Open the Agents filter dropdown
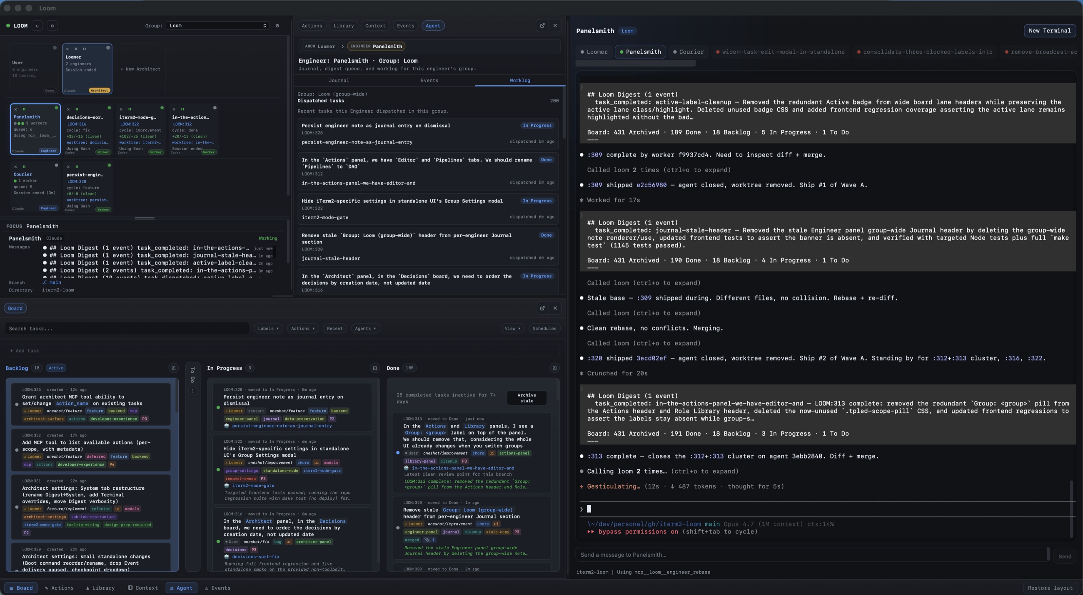1083x595 pixels. click(x=365, y=328)
